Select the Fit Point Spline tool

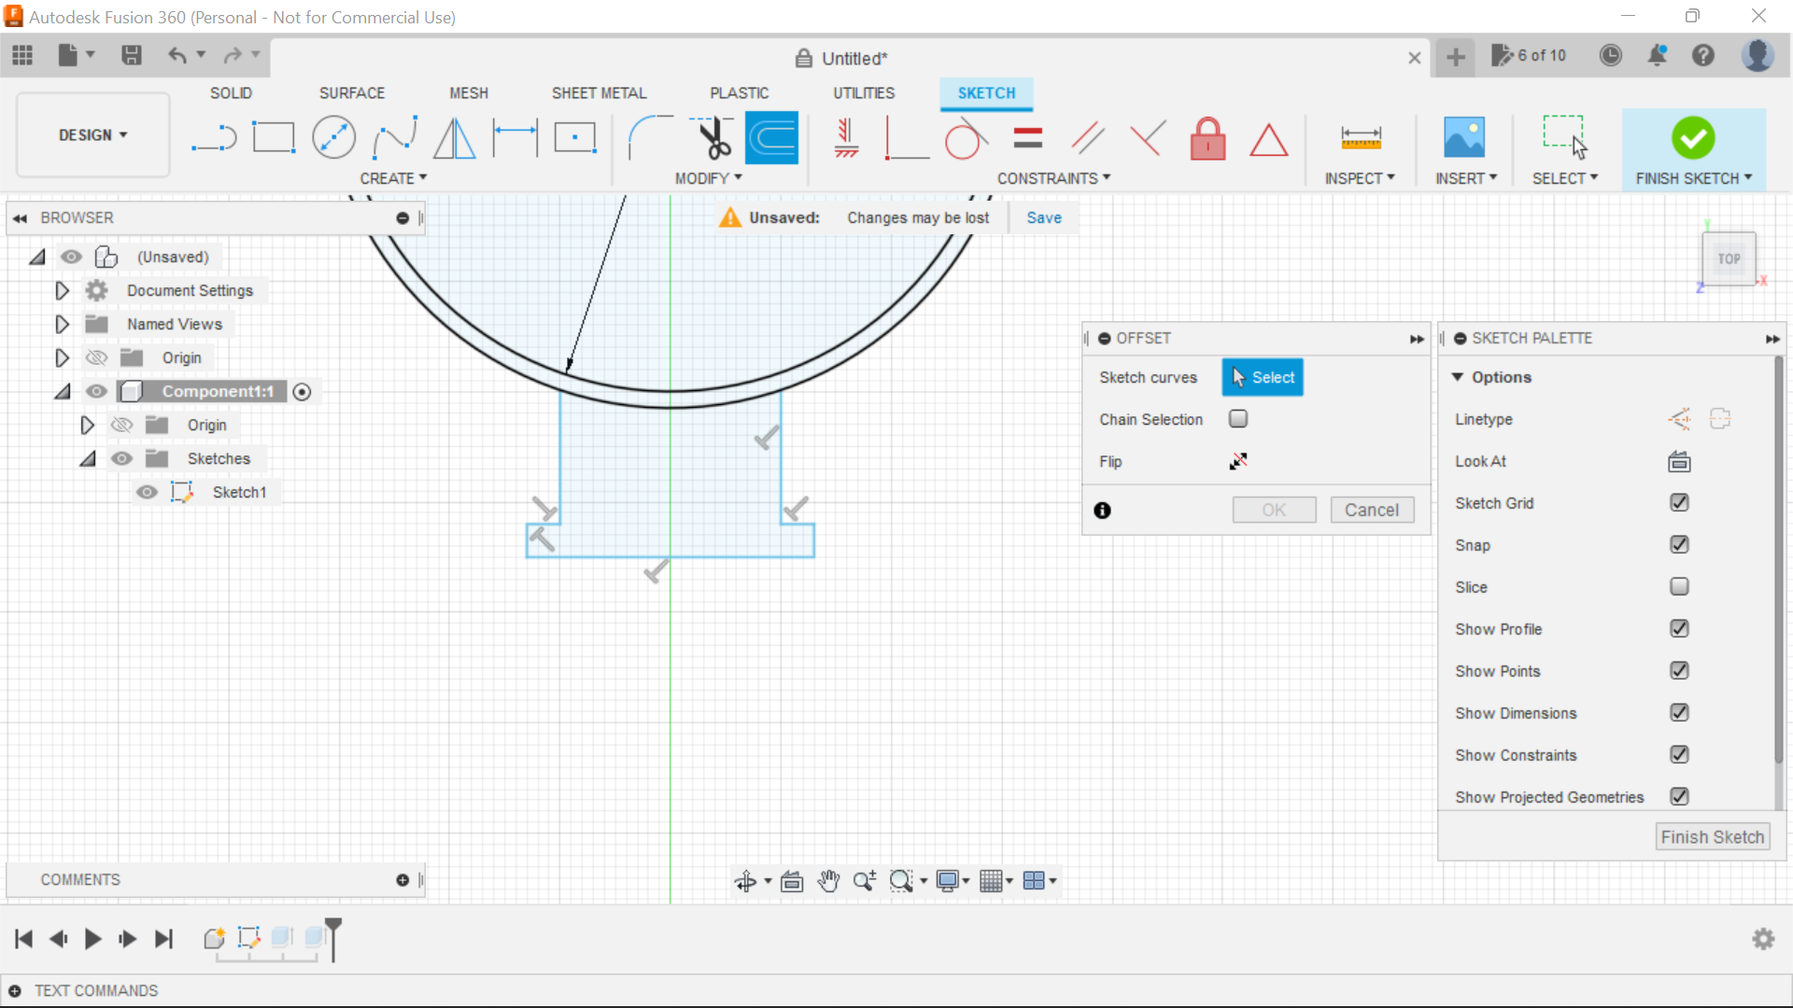(394, 137)
